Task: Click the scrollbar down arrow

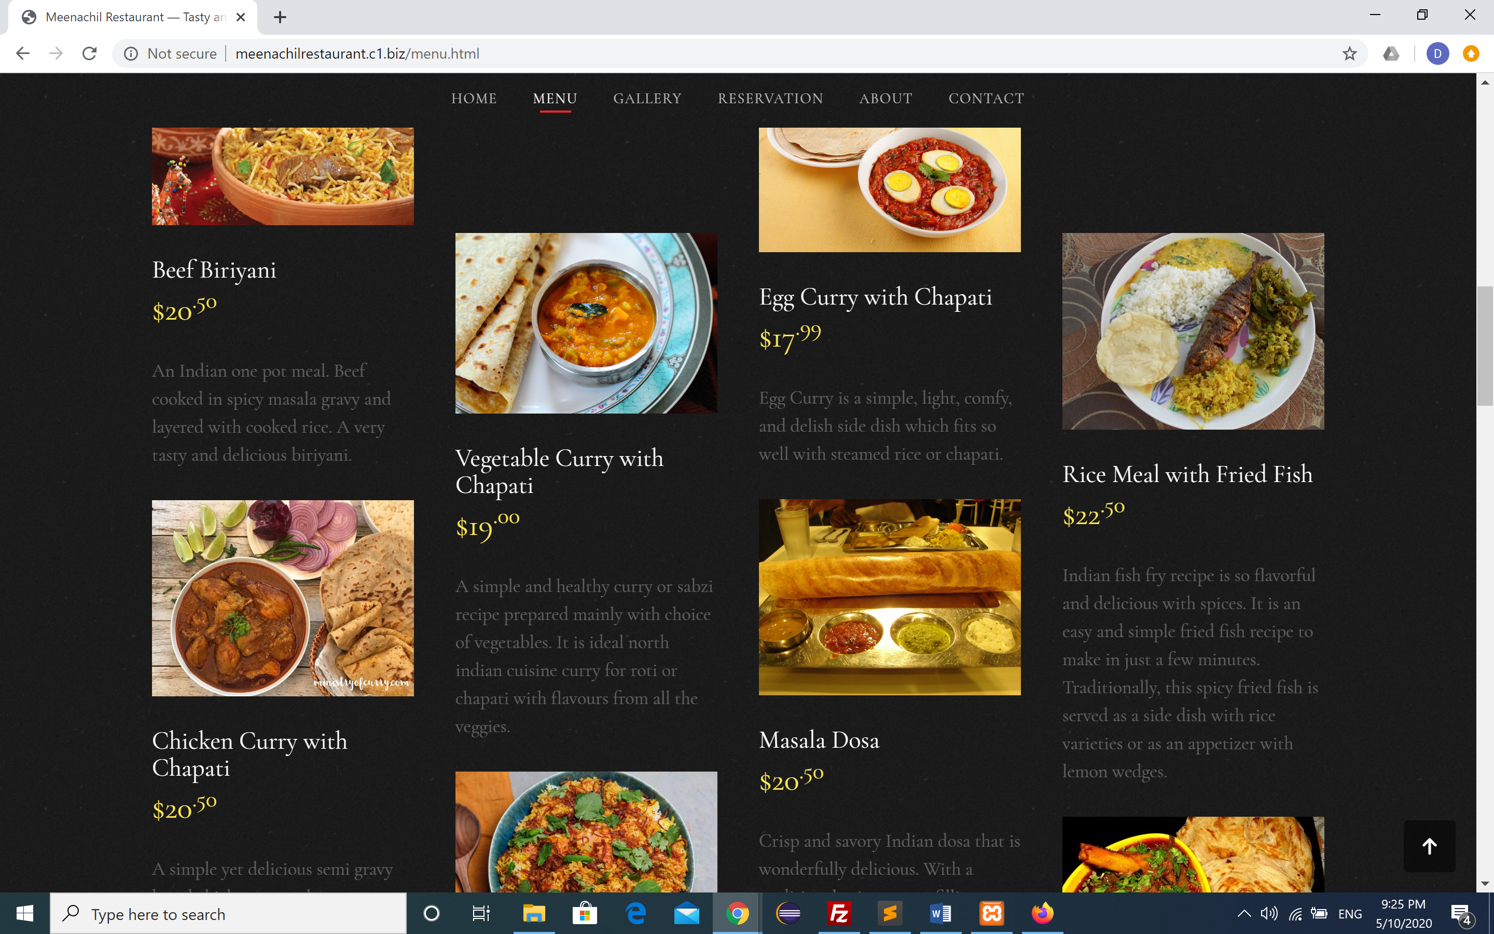Action: (1485, 883)
